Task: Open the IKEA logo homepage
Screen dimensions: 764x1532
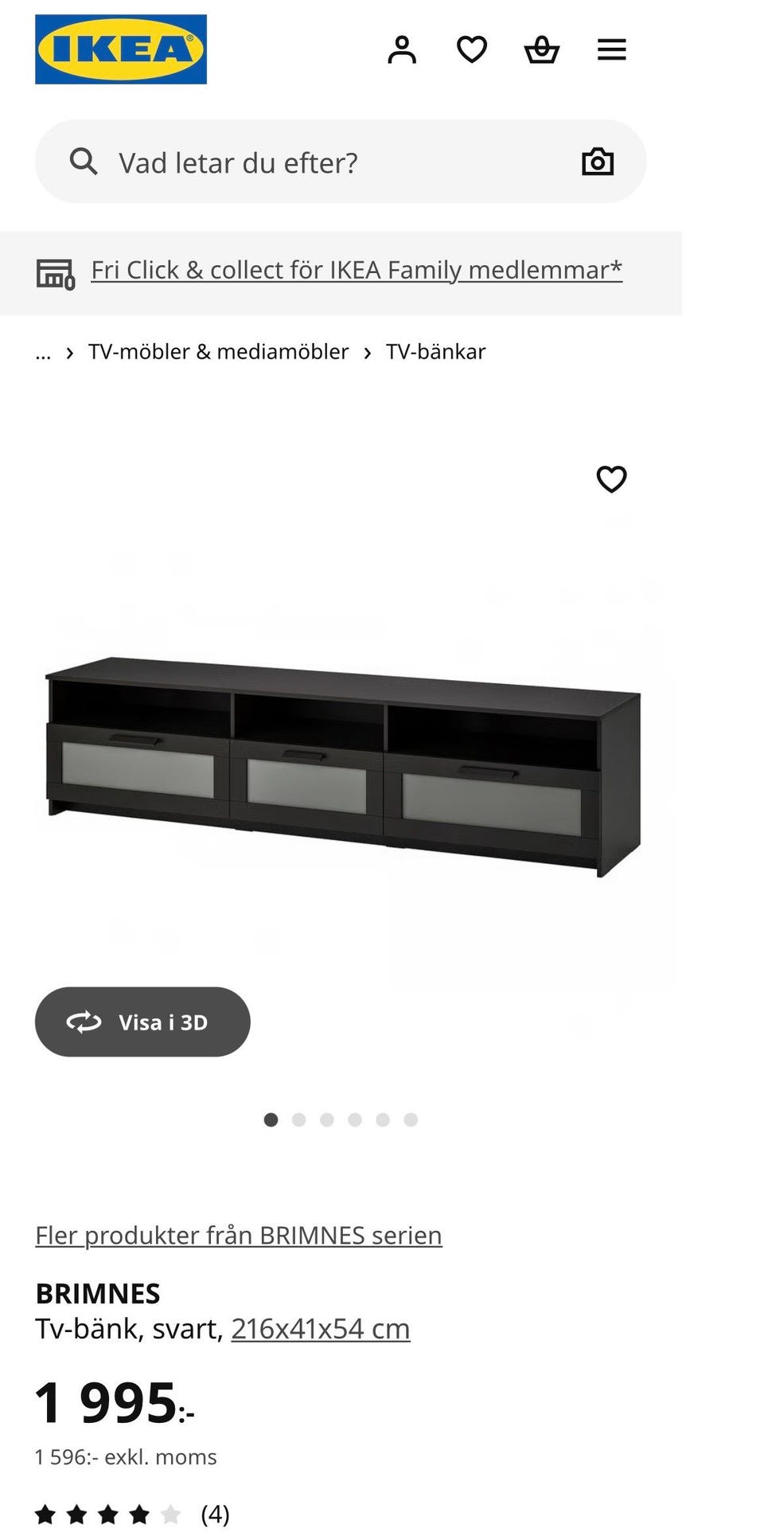Action: pos(121,49)
